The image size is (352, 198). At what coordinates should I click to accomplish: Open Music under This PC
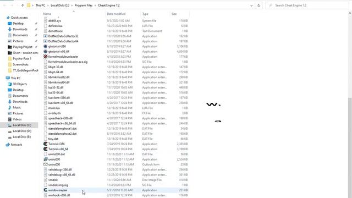[x=16, y=108]
